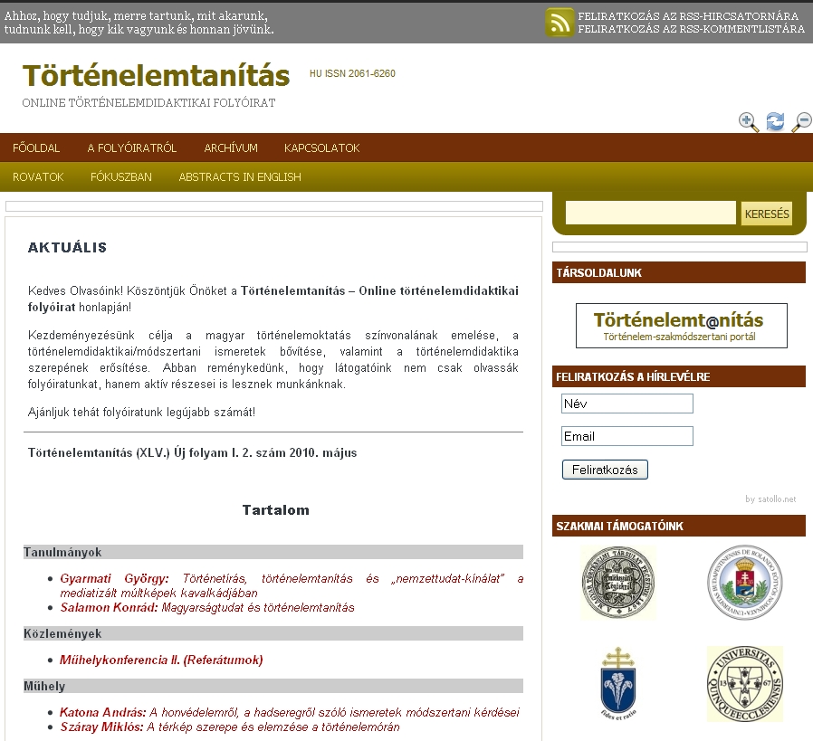Focus the search text field
The image size is (813, 741).
coord(651,213)
